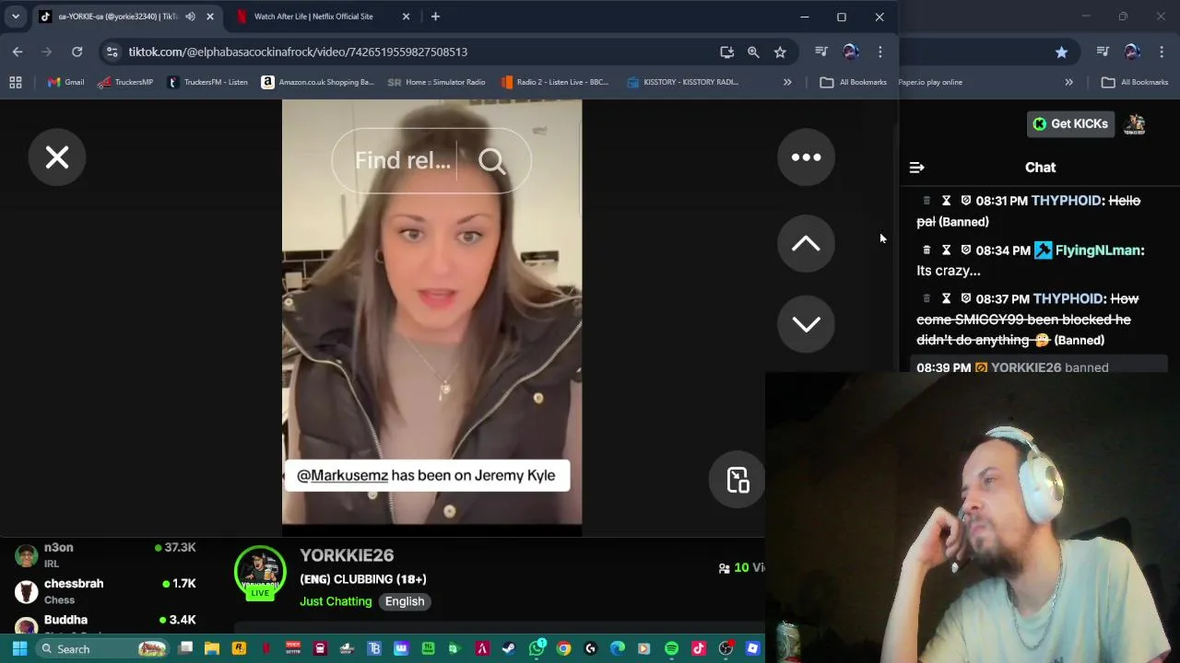Screen dimensions: 1180x663
Task: Collapse the Chat panel icon
Action: click(916, 168)
